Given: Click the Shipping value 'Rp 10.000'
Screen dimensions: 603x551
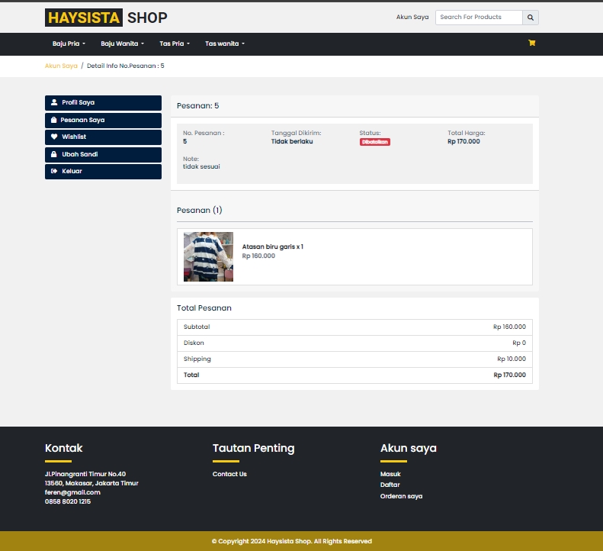Looking at the screenshot, I should click(x=512, y=359).
